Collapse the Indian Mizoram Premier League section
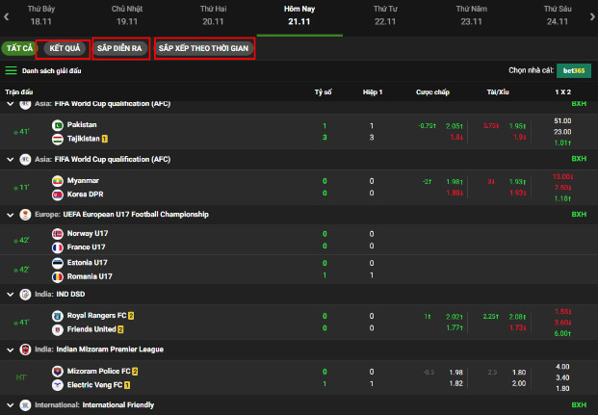The width and height of the screenshot is (598, 415). pyautogui.click(x=11, y=350)
